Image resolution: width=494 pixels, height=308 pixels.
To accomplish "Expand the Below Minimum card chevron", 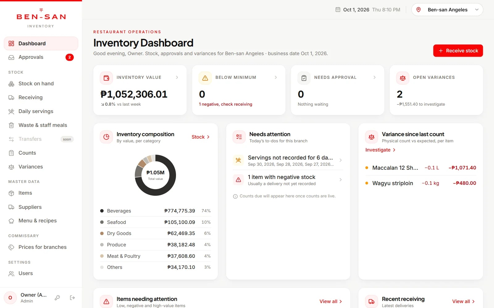I will pyautogui.click(x=276, y=77).
